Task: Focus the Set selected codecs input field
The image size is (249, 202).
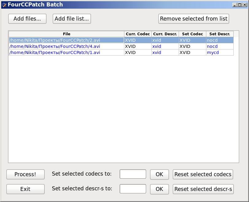Action: pos(133,174)
